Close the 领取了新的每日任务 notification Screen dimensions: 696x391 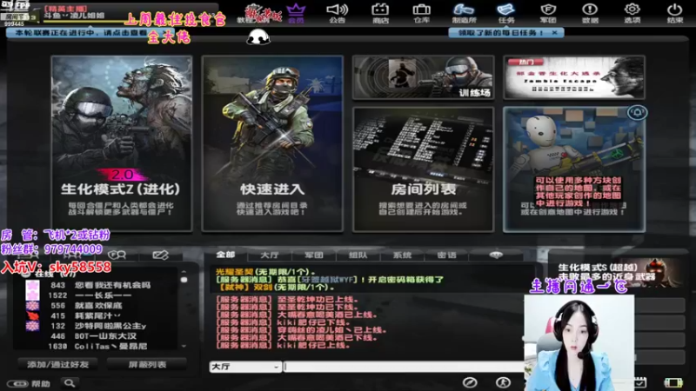555,33
